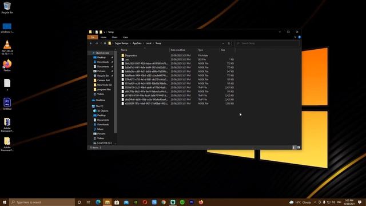366x206 pixels.
Task: Open the Recycle Bin desktop icon
Action: click(x=7, y=7)
